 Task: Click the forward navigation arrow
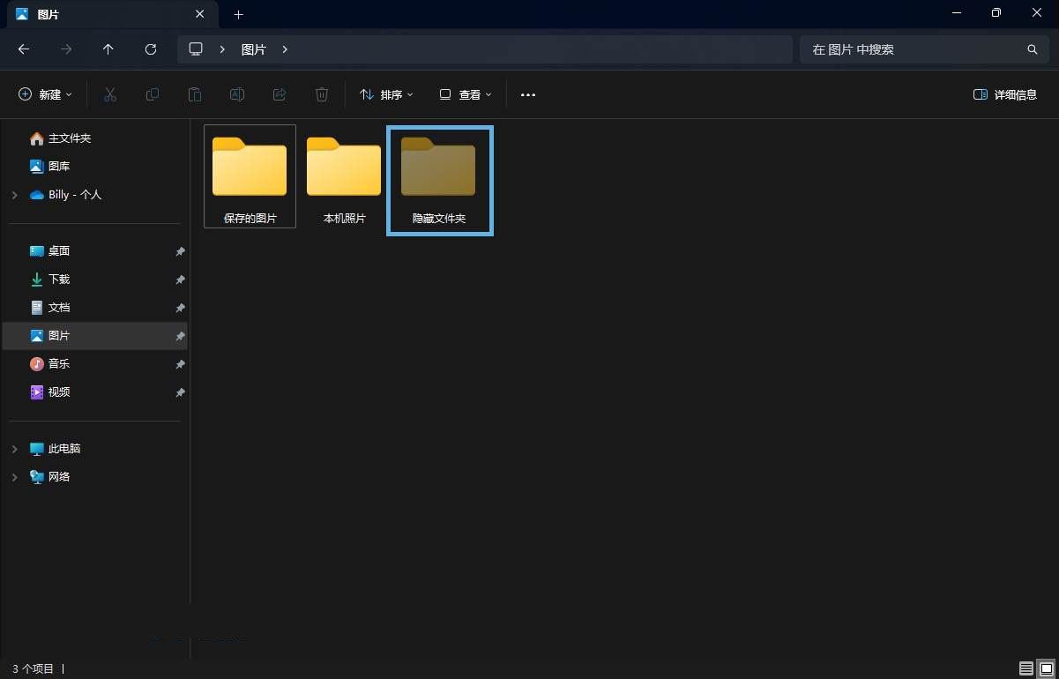(66, 49)
